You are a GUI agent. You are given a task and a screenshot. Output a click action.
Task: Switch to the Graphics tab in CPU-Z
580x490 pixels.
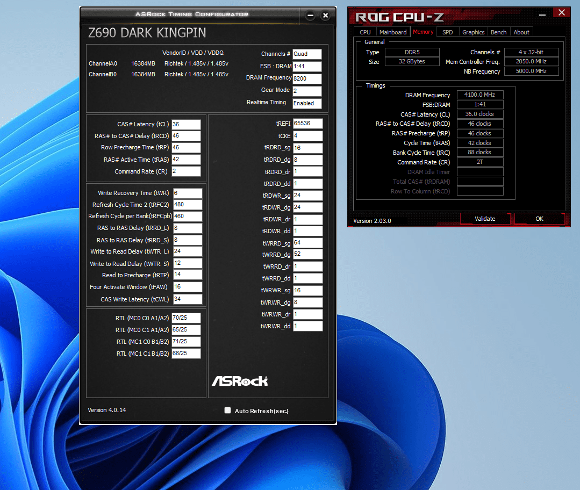coord(473,32)
